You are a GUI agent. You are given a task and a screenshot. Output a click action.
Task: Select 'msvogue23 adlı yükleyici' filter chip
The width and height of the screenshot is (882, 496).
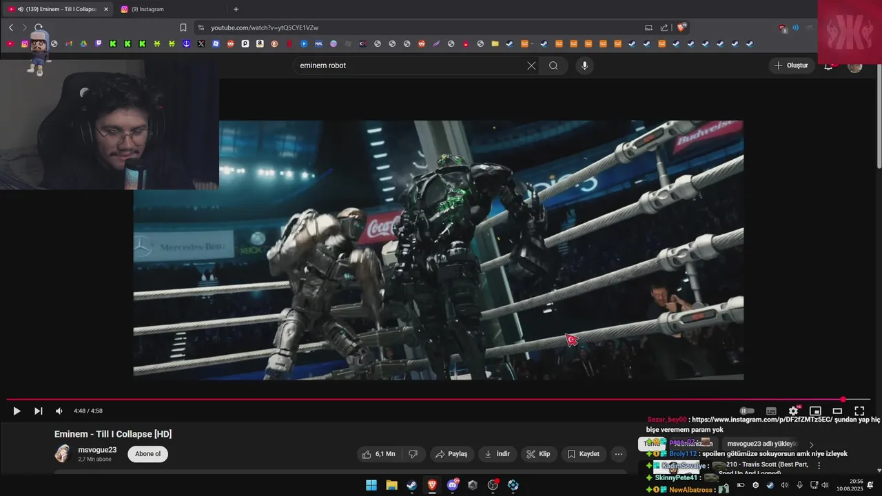tap(762, 444)
